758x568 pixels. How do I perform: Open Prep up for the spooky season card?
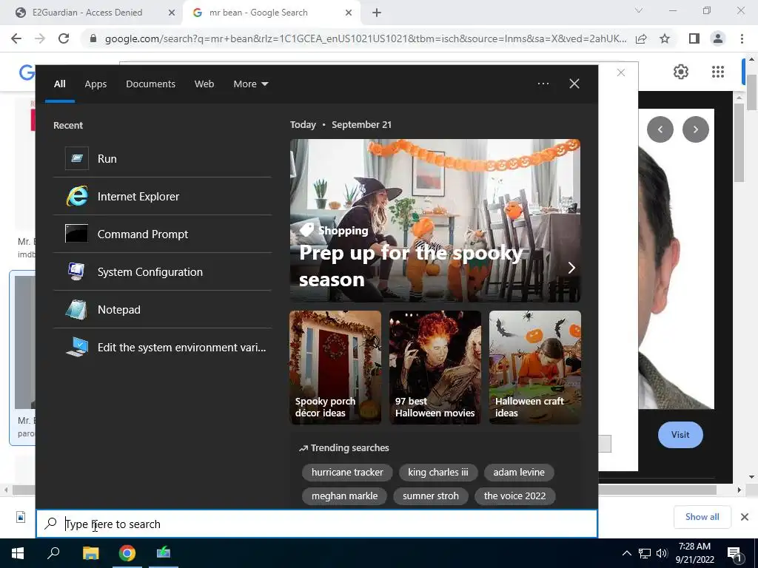[435, 220]
